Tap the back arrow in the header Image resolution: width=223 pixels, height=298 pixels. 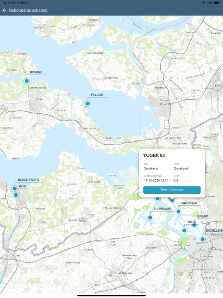pyautogui.click(x=5, y=10)
